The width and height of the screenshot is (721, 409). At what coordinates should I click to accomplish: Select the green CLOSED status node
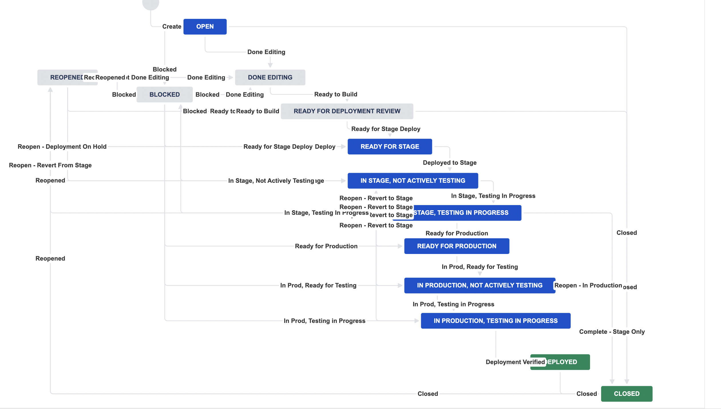coord(627,394)
